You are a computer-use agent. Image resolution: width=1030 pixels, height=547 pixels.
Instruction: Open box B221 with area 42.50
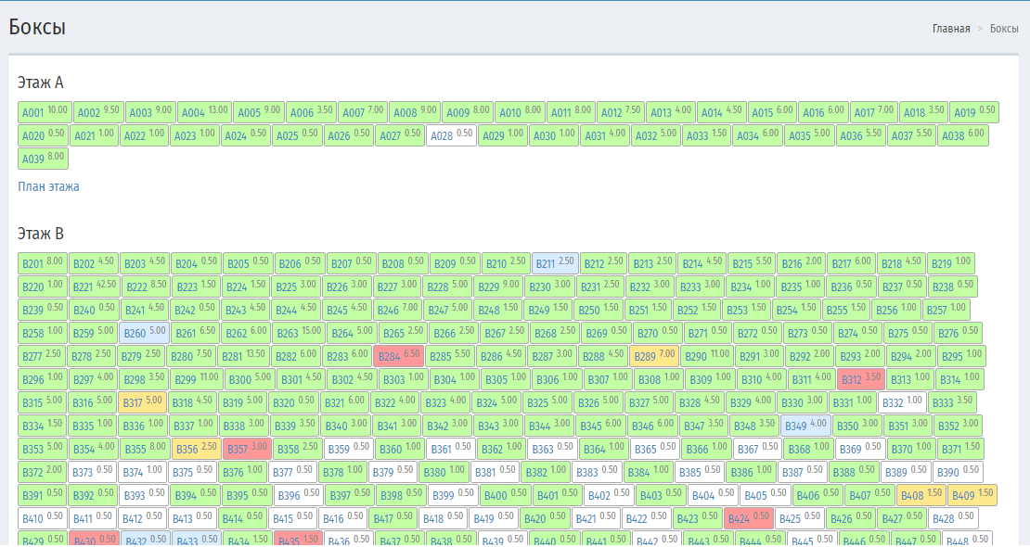click(x=95, y=286)
